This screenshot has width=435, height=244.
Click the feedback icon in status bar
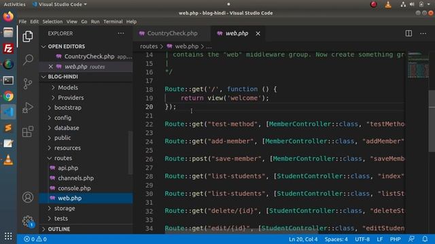tap(411, 239)
